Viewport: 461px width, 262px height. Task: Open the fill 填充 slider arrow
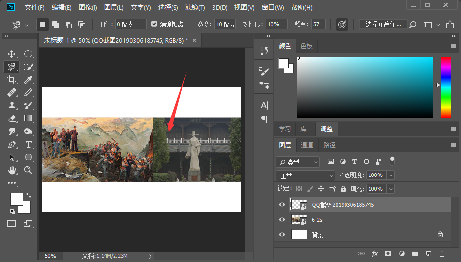click(x=391, y=189)
